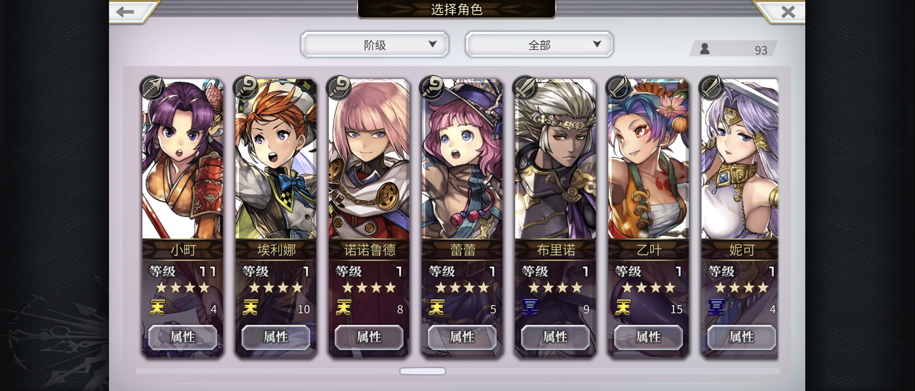Open 属性 details for 小町
915x391 pixels.
click(183, 337)
